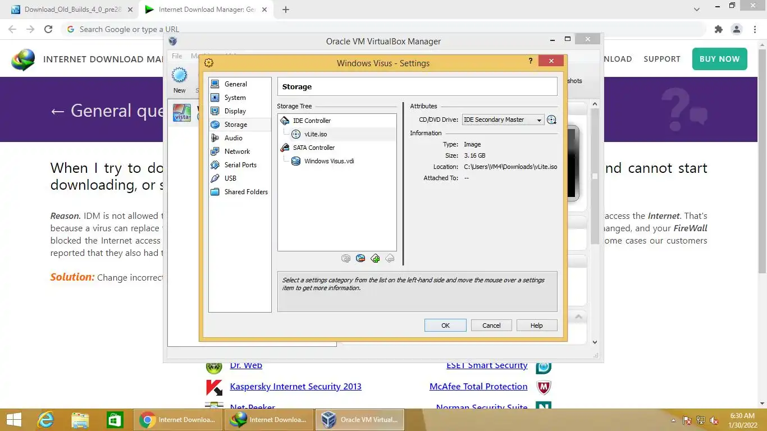Image resolution: width=767 pixels, height=431 pixels.
Task: Click OK in the Settings dialog
Action: (445, 325)
